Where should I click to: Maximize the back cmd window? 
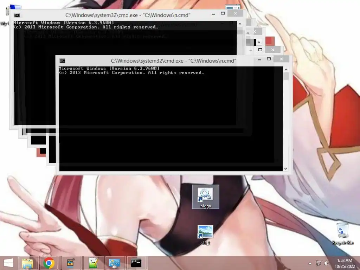(223, 14)
